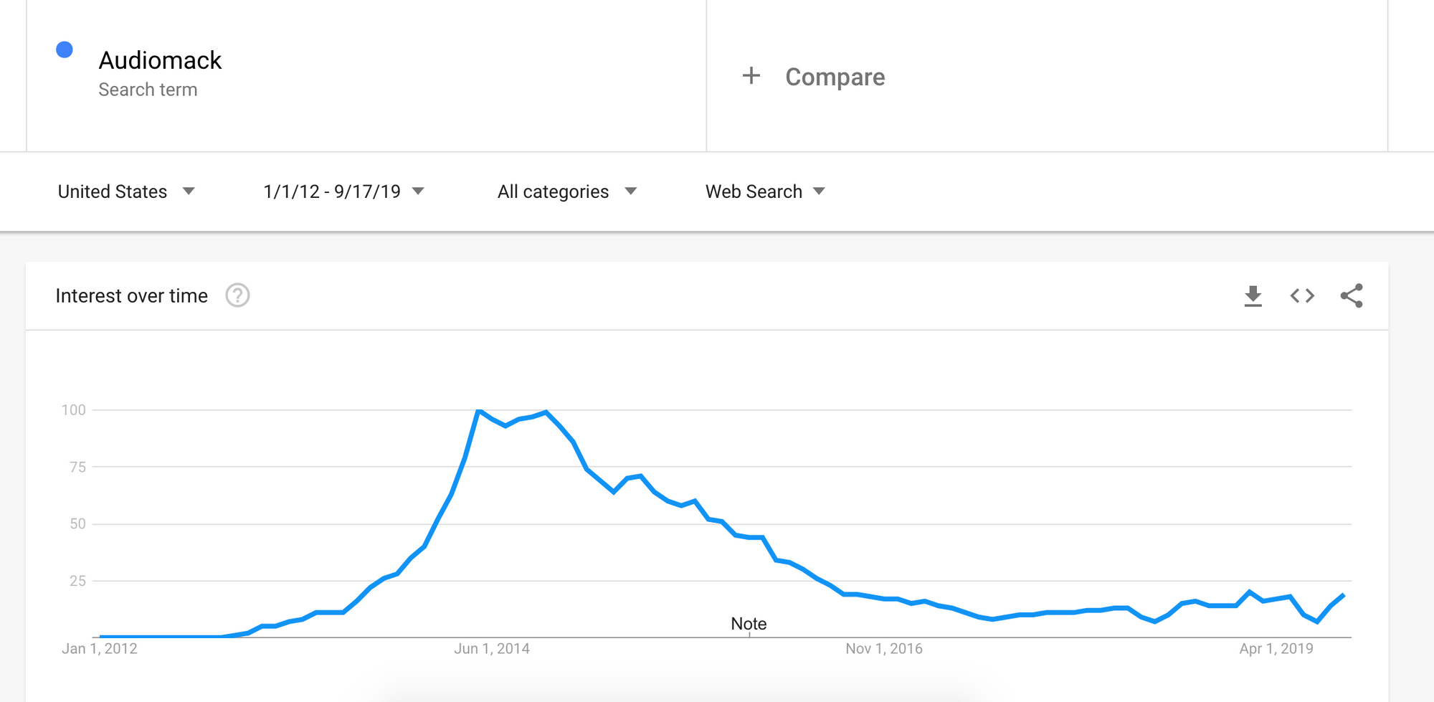Click the Nov 1, 2016 axis label
Screen dimensions: 1434x702
coord(884,649)
